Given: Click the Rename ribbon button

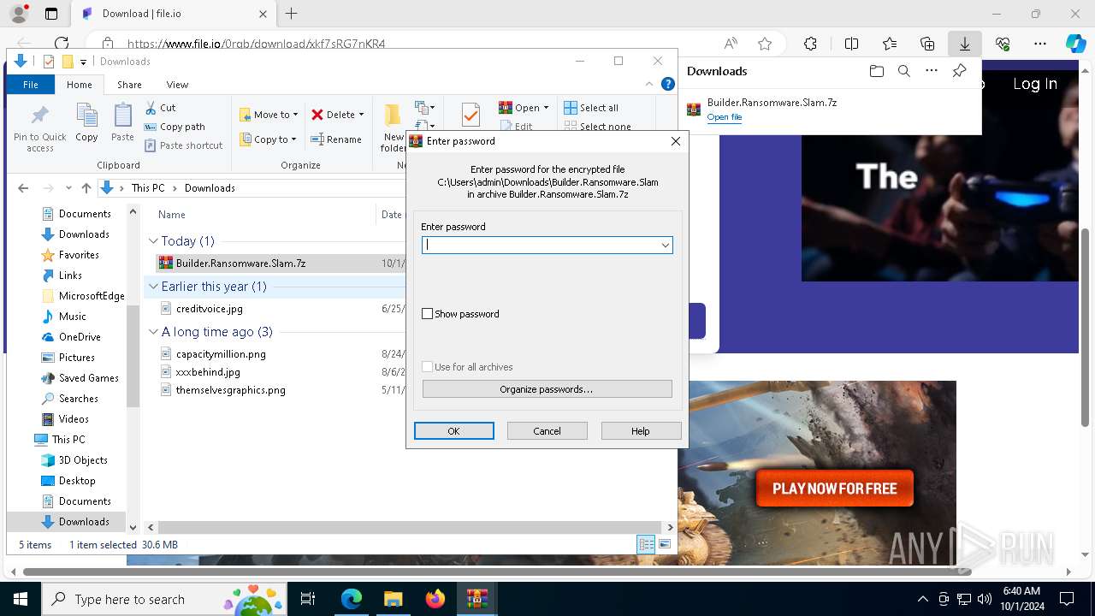Looking at the screenshot, I should pos(335,139).
